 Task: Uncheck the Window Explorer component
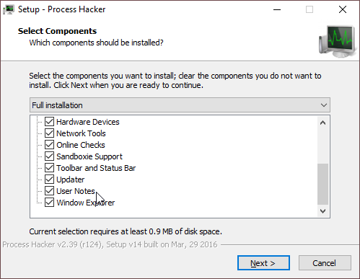(x=49, y=203)
